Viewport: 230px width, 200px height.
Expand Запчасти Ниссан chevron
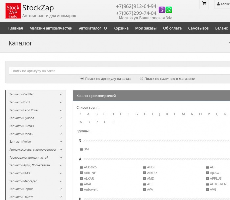coord(61,126)
